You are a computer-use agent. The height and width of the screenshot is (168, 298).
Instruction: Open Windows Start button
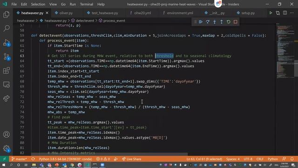[3, 165]
